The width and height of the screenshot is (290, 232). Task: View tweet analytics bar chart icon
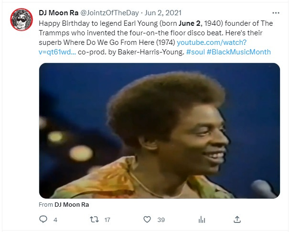point(202,220)
